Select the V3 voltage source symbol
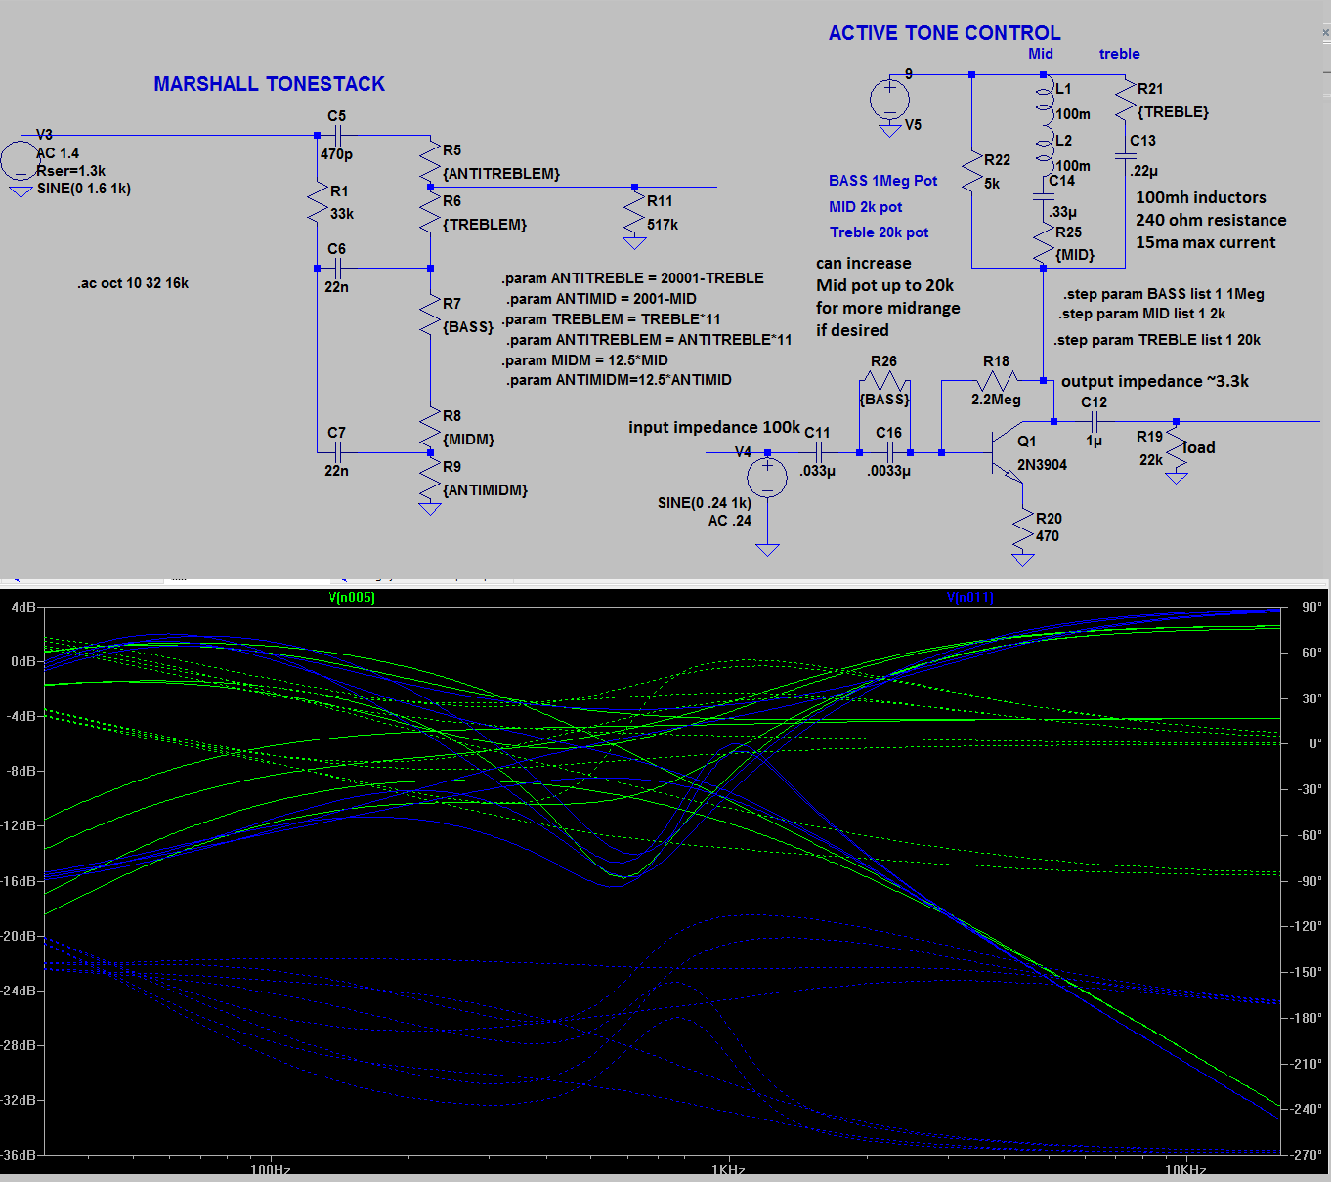The width and height of the screenshot is (1331, 1182). click(x=21, y=160)
